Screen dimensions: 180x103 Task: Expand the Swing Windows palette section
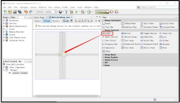click(x=103, y=57)
